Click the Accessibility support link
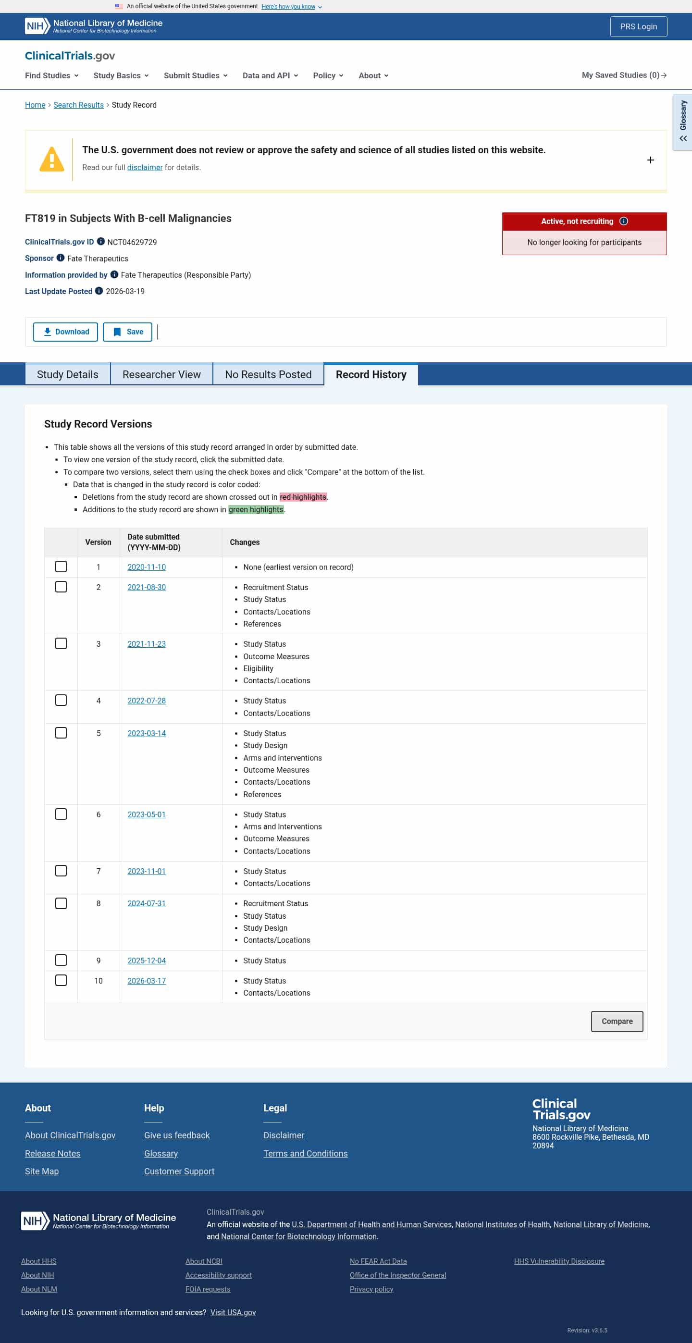The width and height of the screenshot is (692, 1343). 219,1275
